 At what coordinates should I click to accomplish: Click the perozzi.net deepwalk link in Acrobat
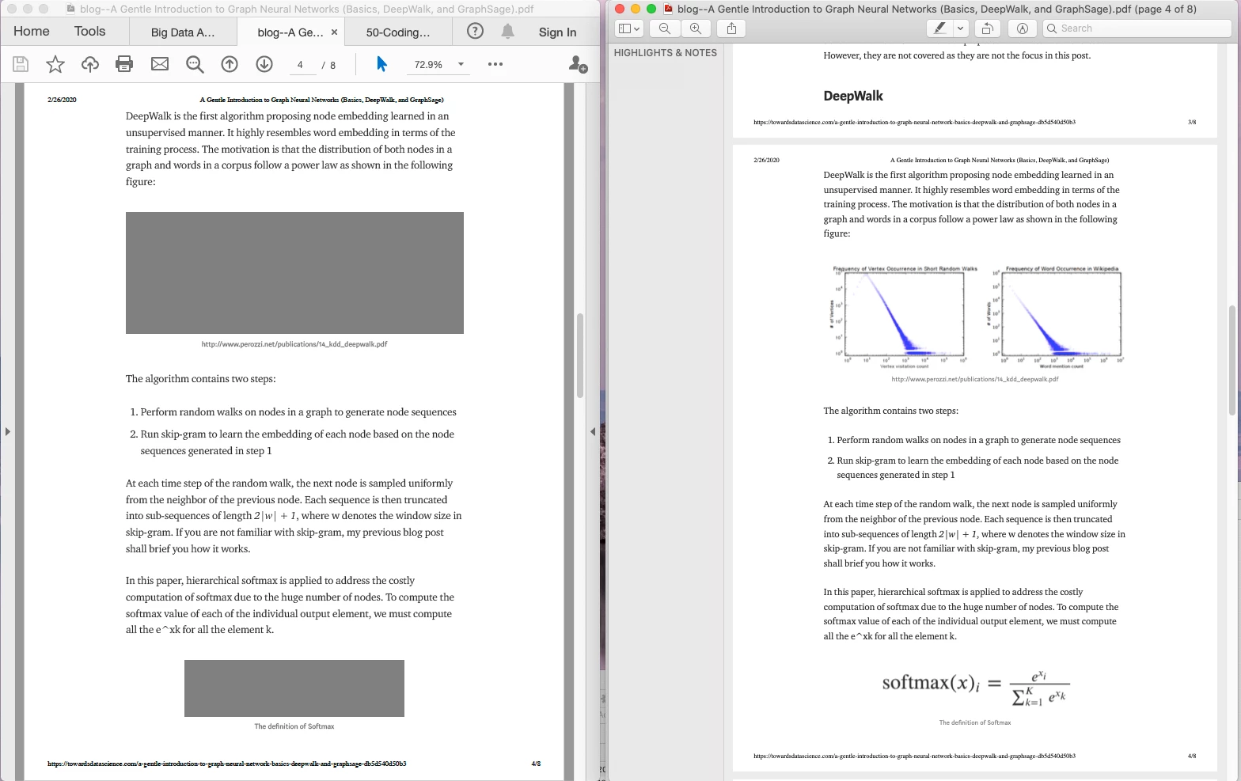point(294,344)
